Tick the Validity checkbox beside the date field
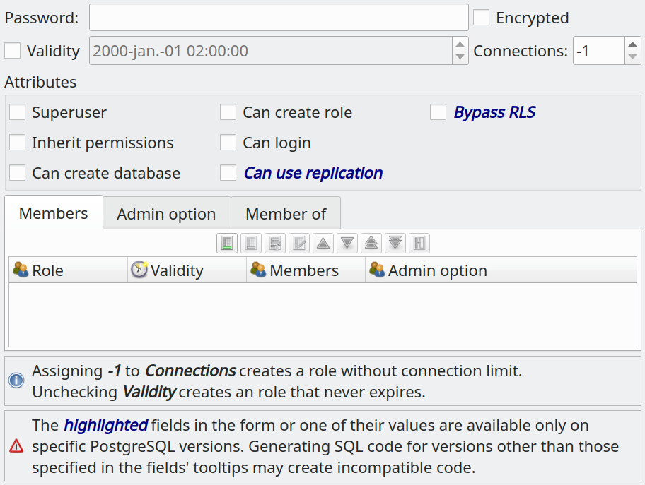 pyautogui.click(x=12, y=51)
